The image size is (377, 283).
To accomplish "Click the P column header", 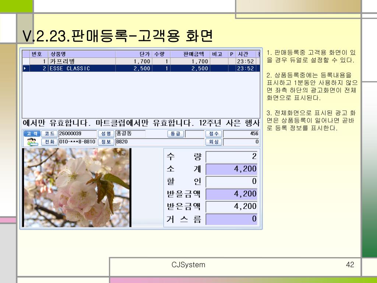I will 232,54.
